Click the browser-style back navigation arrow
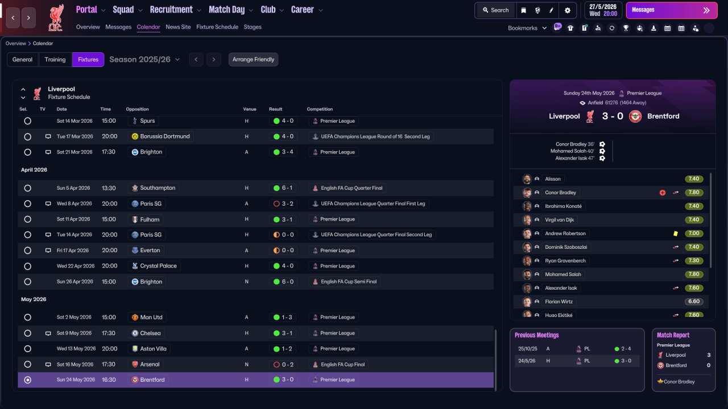Screen dimensions: 728x409 (x=13, y=18)
